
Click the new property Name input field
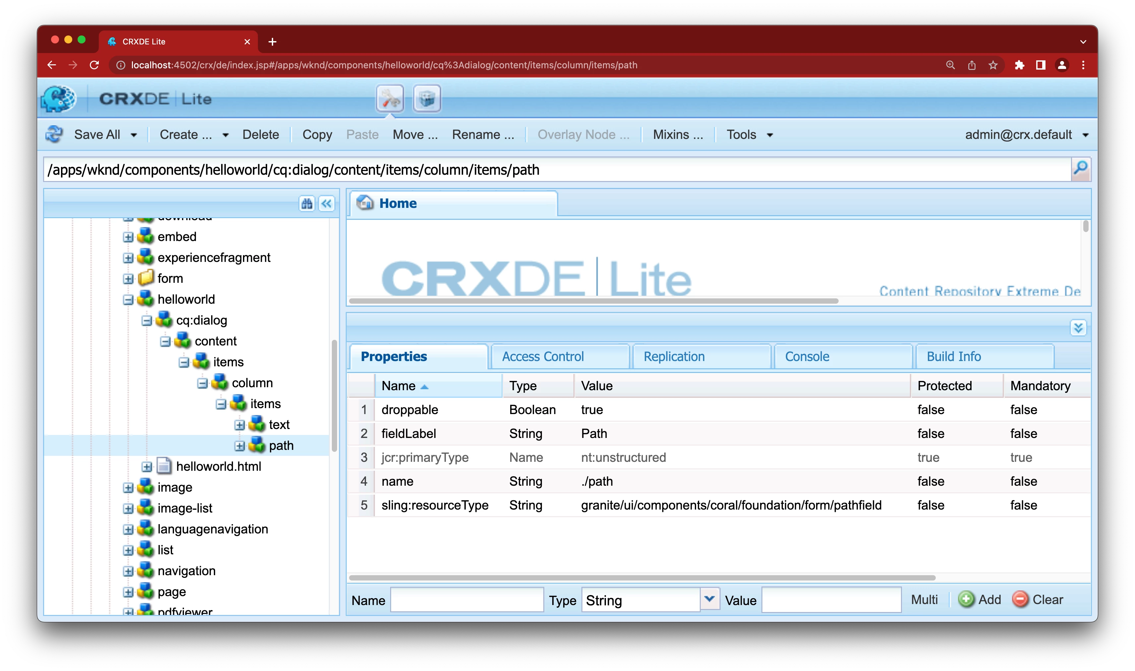467,600
